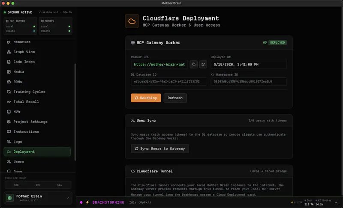This screenshot has width=343, height=208.
Task: Open Project Settings
Action: pyautogui.click(x=37, y=122)
